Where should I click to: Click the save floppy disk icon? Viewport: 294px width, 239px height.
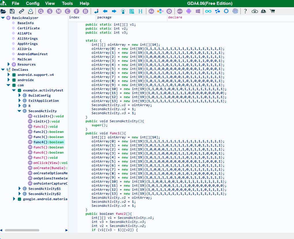(12, 11)
